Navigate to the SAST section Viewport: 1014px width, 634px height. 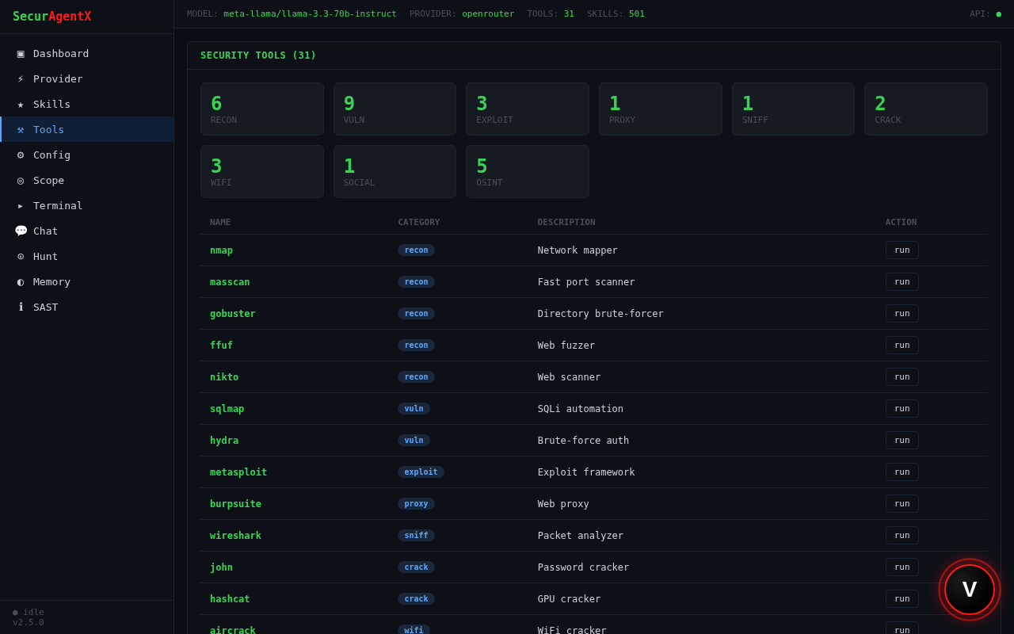click(87, 307)
